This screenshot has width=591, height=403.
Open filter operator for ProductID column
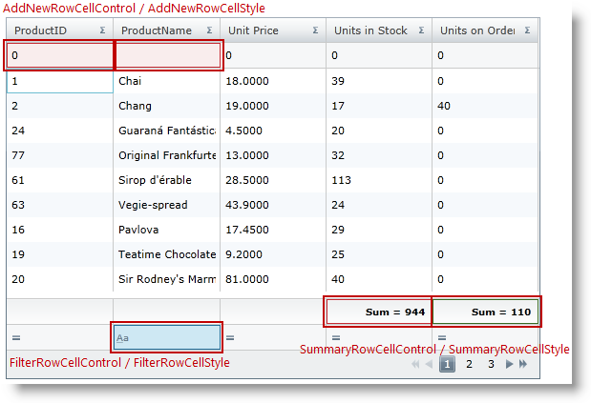[x=15, y=337]
